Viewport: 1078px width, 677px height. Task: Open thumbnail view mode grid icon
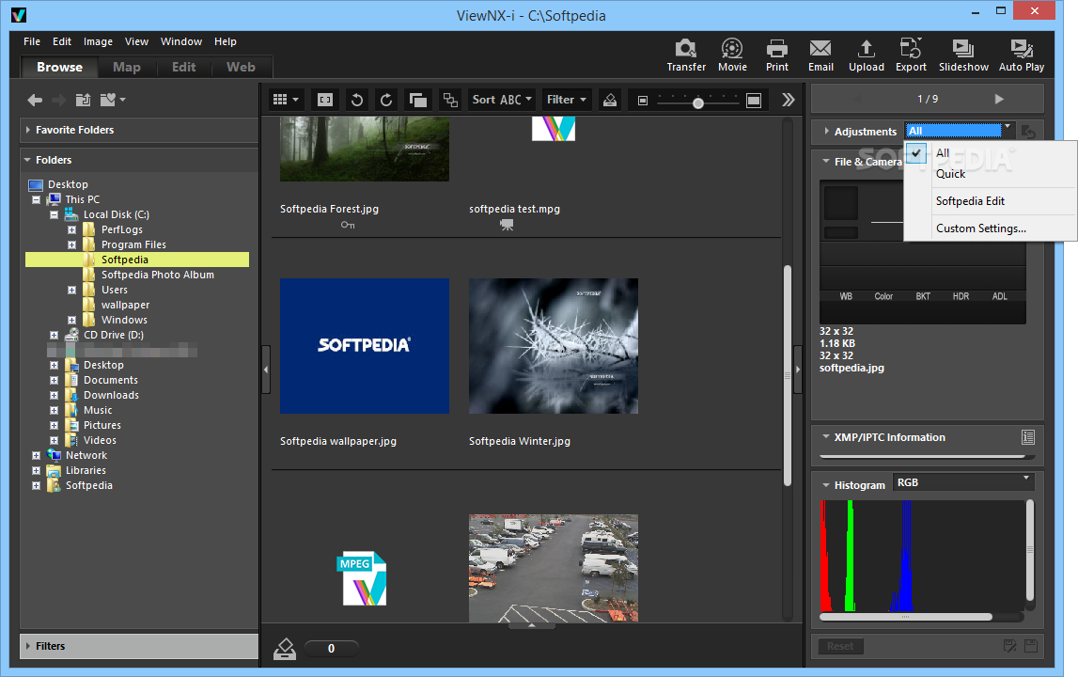pos(286,100)
